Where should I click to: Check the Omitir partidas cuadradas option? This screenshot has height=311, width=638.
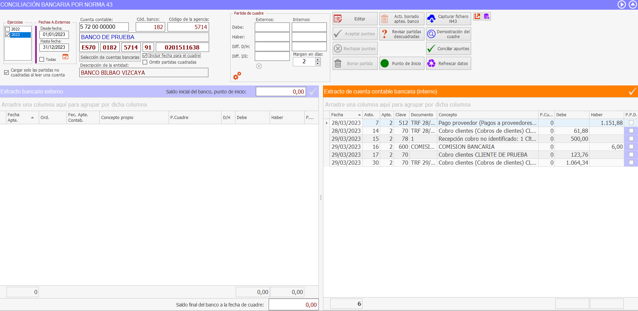145,62
